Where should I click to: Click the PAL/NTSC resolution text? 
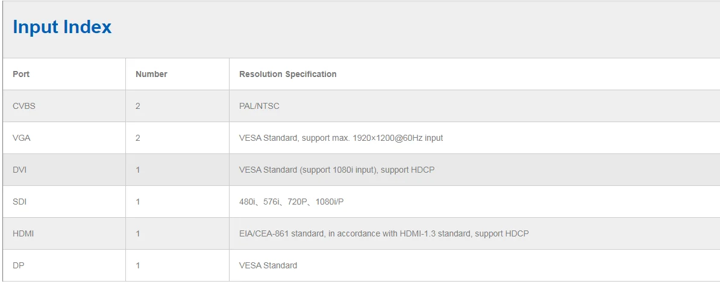(x=259, y=106)
